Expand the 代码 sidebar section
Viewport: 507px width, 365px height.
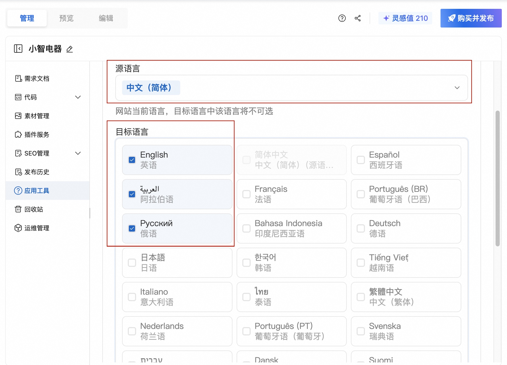pyautogui.click(x=78, y=97)
